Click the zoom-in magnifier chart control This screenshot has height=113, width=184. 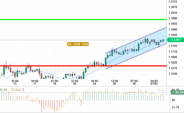tap(55, 71)
